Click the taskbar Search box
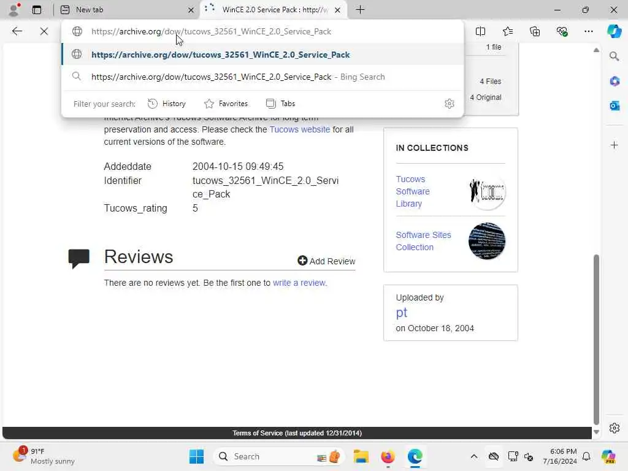Viewport: 628px width, 471px height. pyautogui.click(x=280, y=456)
